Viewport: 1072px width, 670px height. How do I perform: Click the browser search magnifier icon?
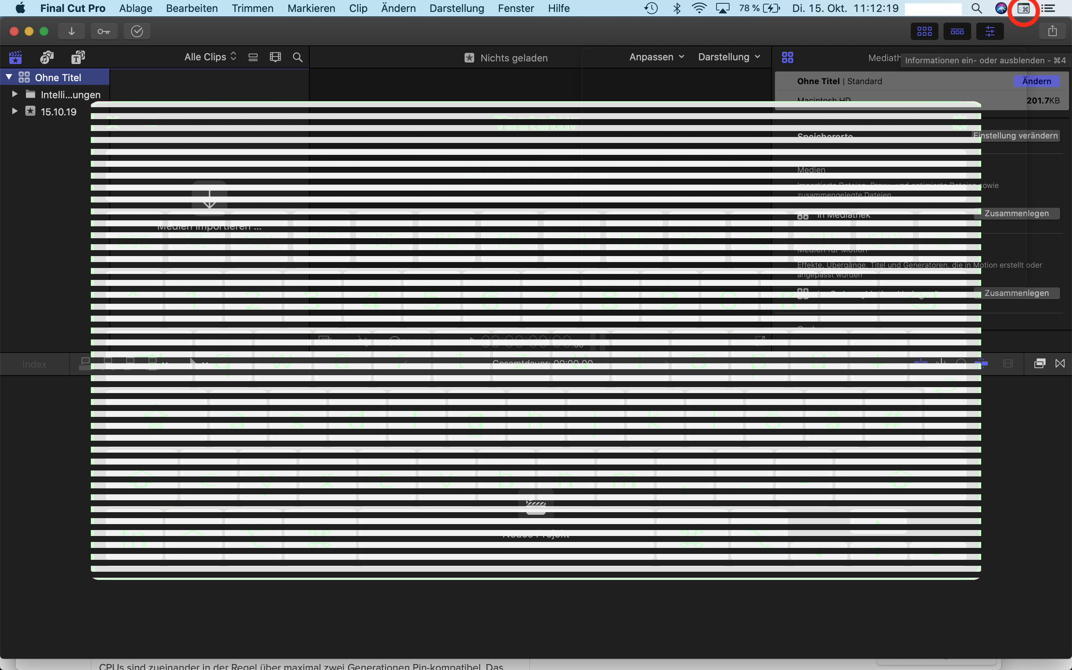(298, 57)
